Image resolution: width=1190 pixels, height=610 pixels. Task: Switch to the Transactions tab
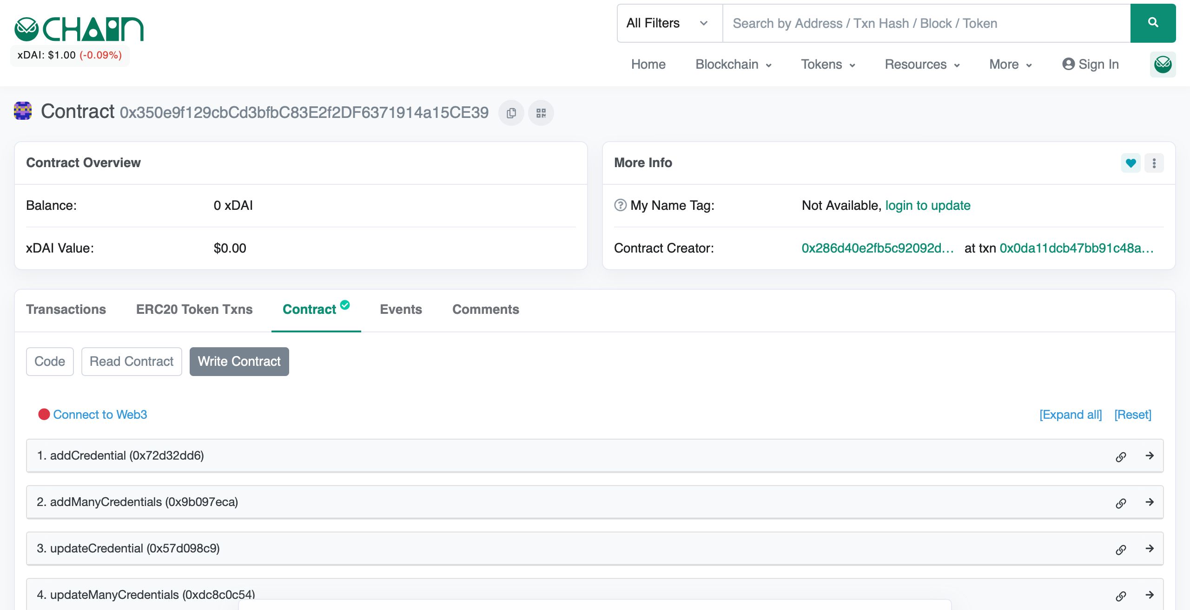(66, 309)
